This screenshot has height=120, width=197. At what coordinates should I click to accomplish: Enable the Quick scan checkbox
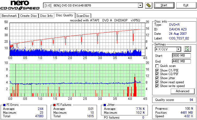pyautogui.click(x=157, y=66)
